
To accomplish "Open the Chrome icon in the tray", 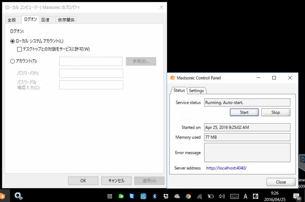I will pyautogui.click(x=188, y=196).
